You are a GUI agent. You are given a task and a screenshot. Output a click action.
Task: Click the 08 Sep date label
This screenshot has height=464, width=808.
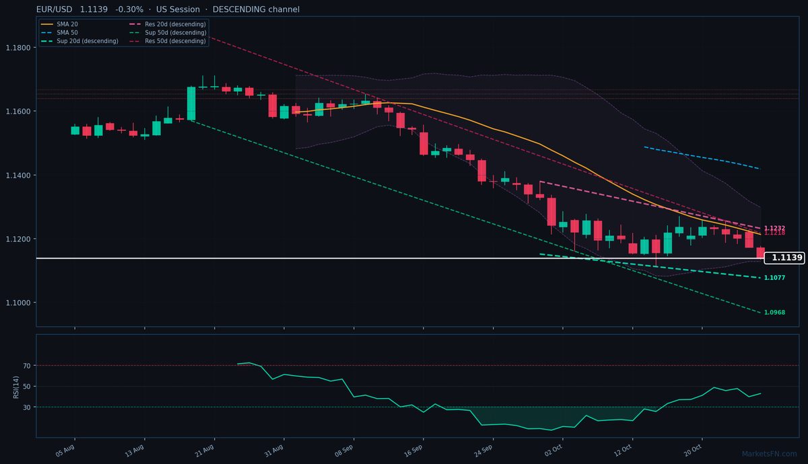344,451
